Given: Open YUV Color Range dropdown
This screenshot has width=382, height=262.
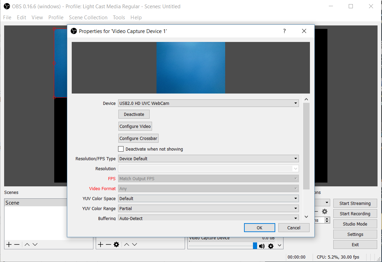Looking at the screenshot, I should coord(208,208).
